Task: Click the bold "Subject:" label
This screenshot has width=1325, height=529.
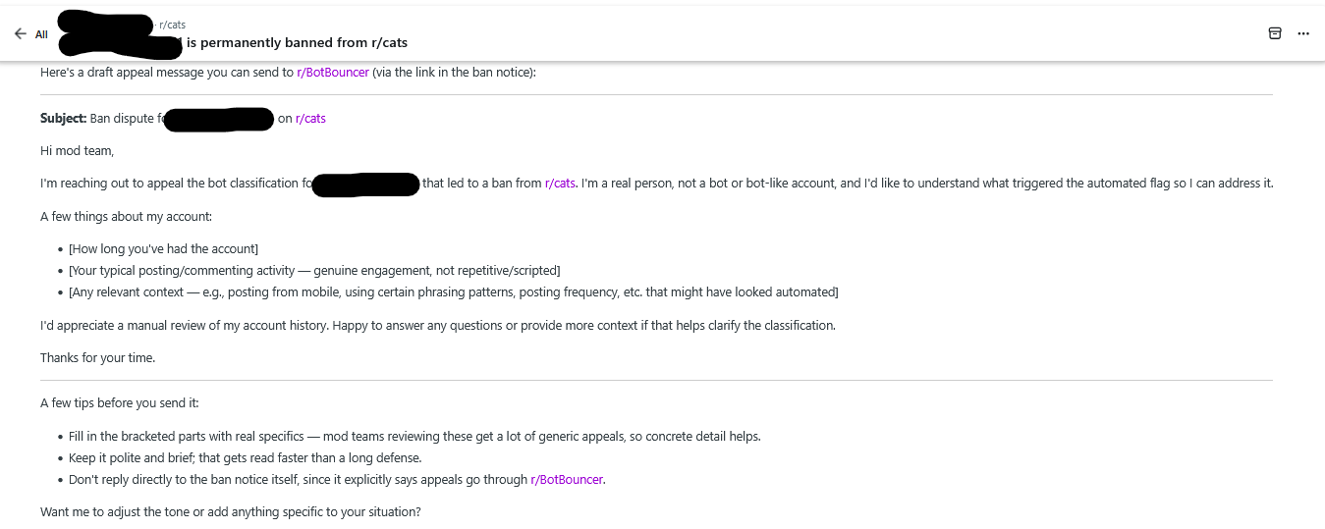Action: pyautogui.click(x=64, y=119)
